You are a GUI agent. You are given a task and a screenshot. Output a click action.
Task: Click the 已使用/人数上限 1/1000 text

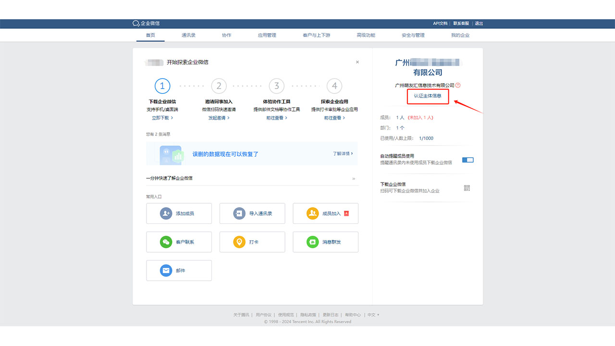click(406, 138)
